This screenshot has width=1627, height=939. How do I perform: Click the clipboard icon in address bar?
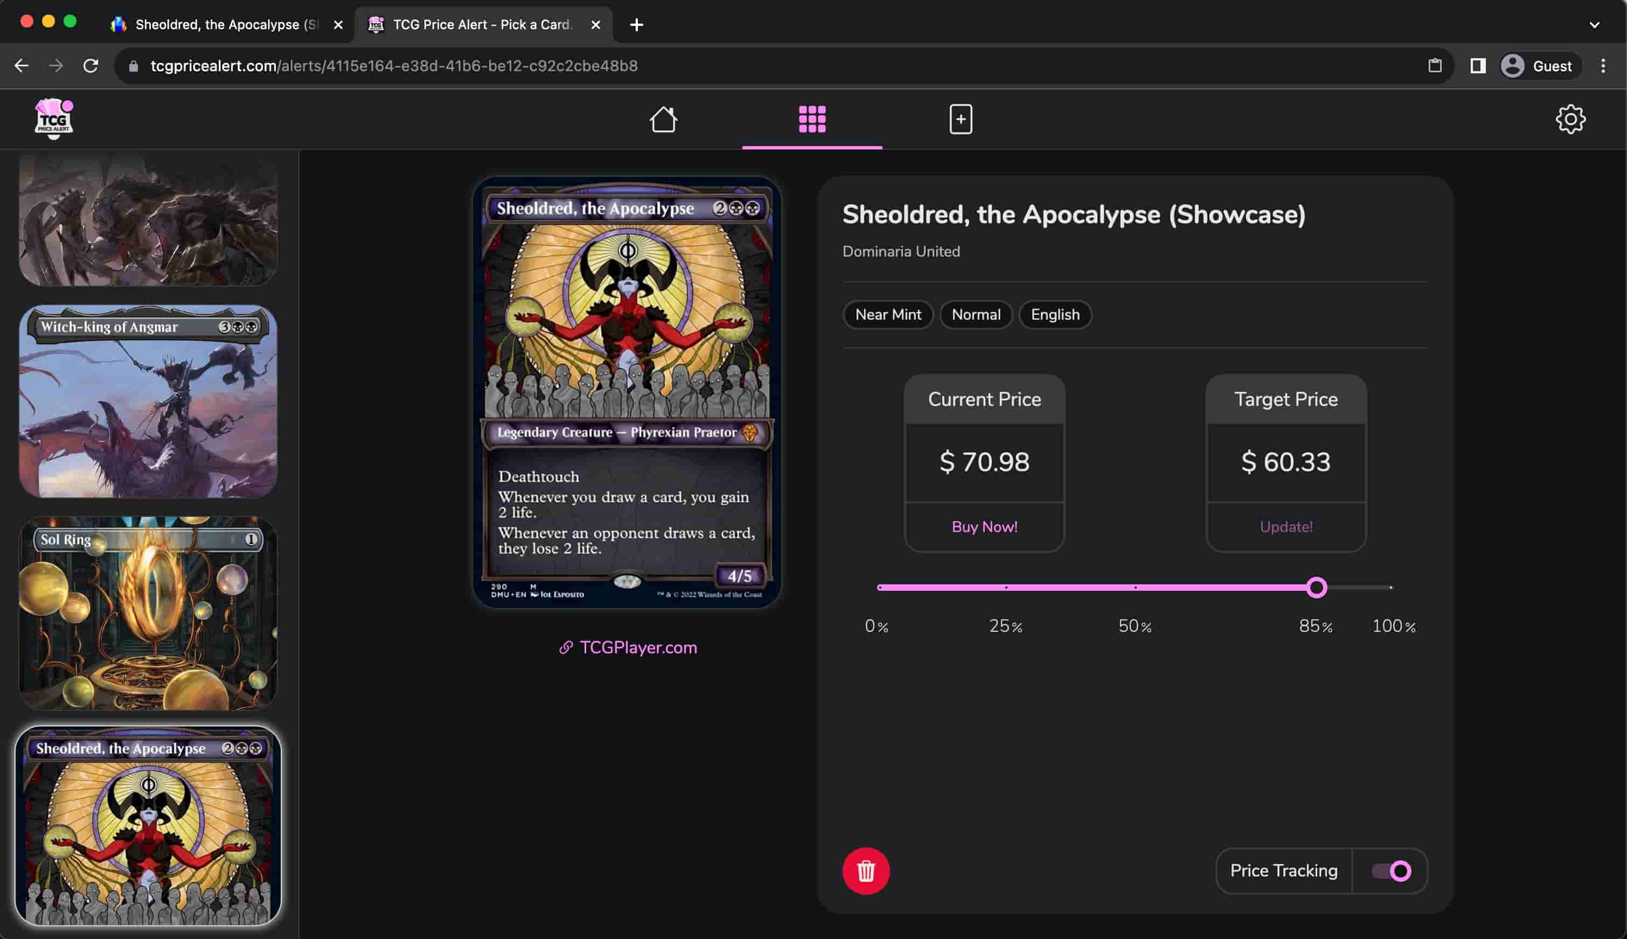click(x=1434, y=66)
